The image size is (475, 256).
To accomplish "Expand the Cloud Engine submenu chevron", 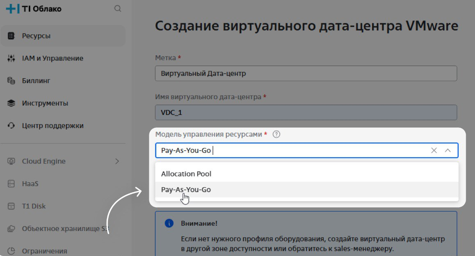I will (x=117, y=161).
